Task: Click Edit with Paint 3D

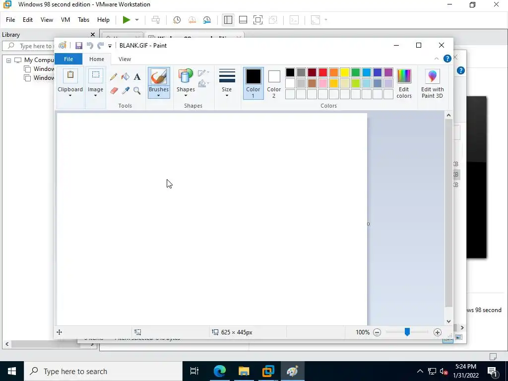Action: click(432, 83)
